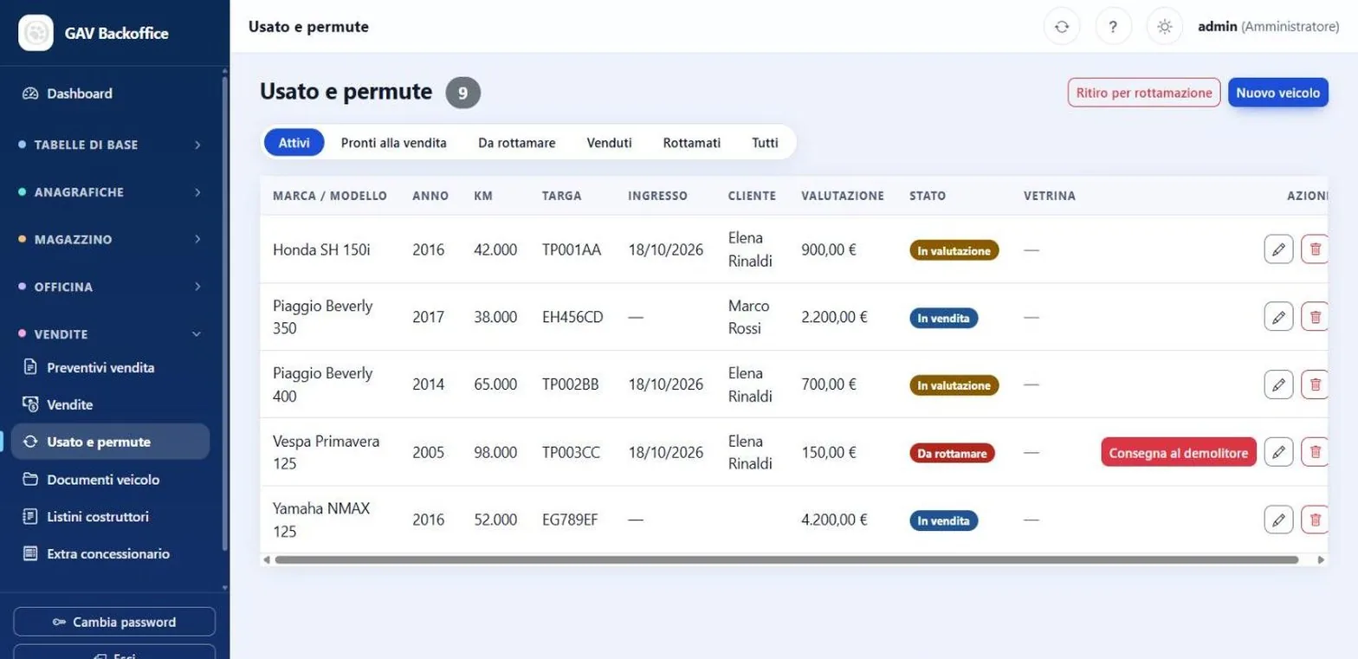Expand the Magazzino section

(x=111, y=239)
